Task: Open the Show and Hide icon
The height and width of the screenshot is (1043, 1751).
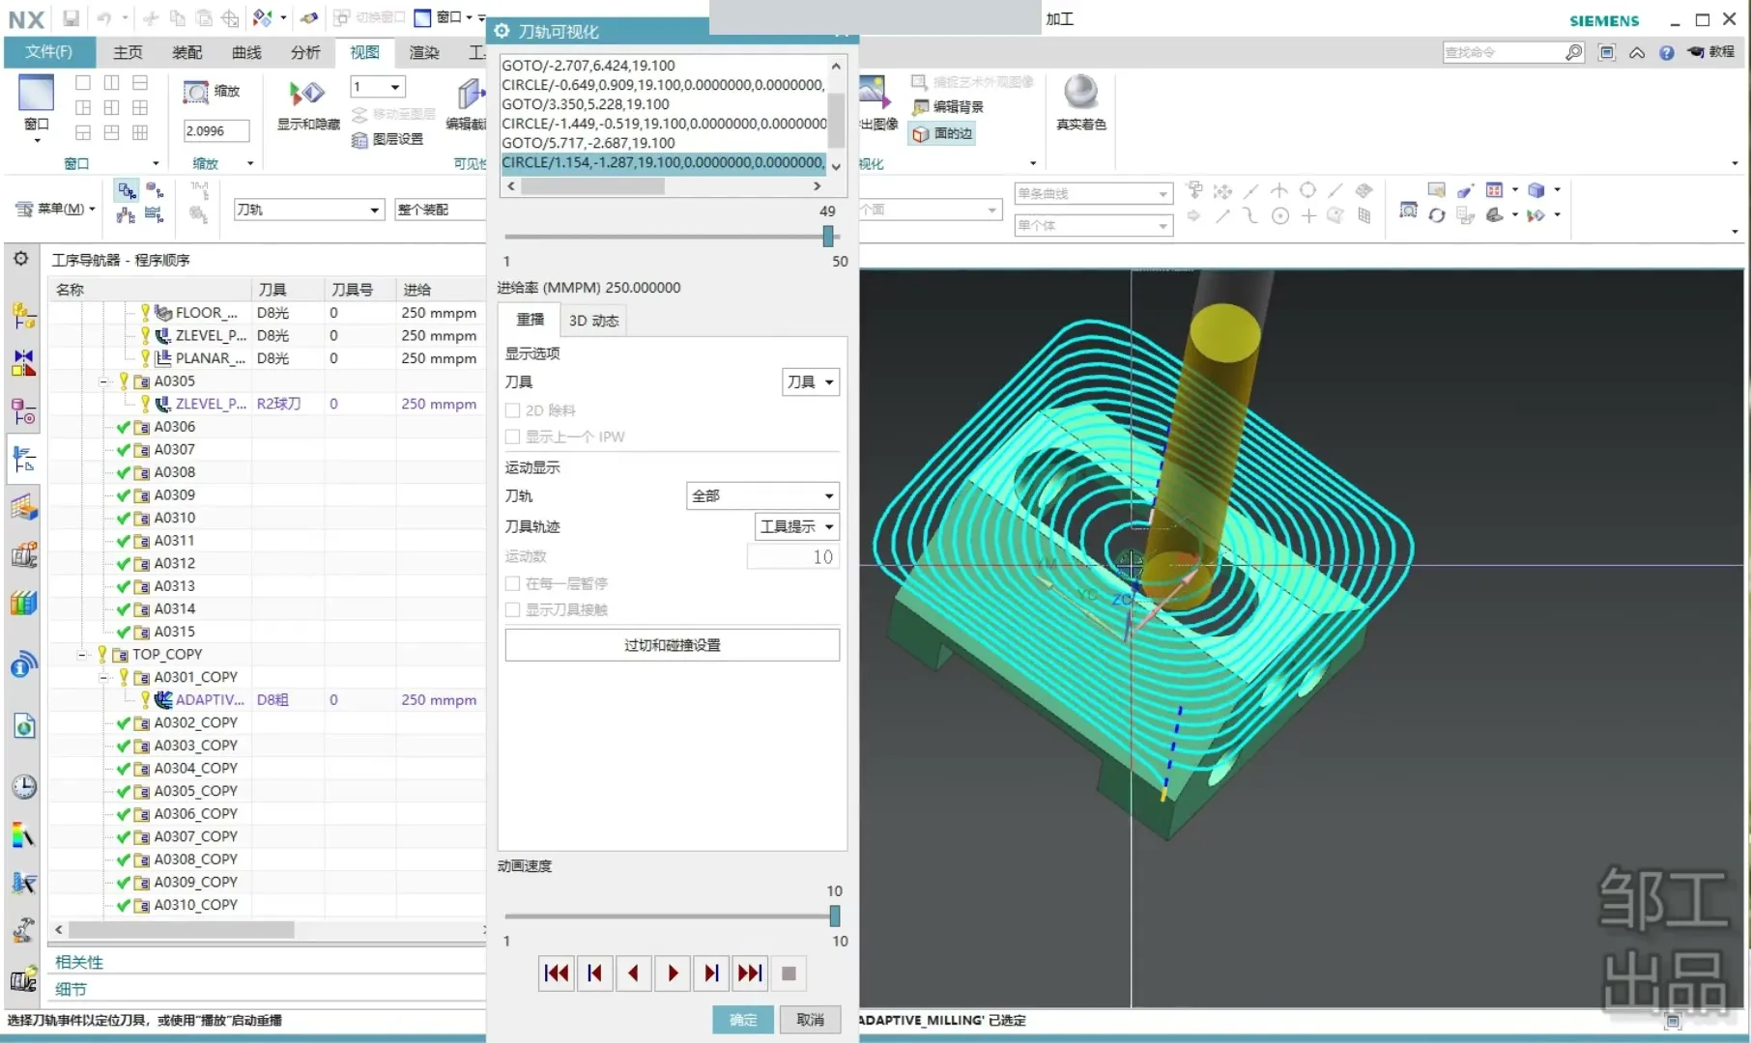Action: [307, 95]
